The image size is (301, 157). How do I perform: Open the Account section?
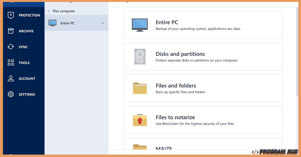[24, 78]
